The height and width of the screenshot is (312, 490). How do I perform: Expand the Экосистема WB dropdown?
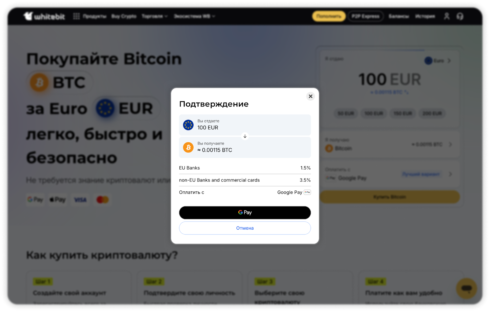(194, 16)
